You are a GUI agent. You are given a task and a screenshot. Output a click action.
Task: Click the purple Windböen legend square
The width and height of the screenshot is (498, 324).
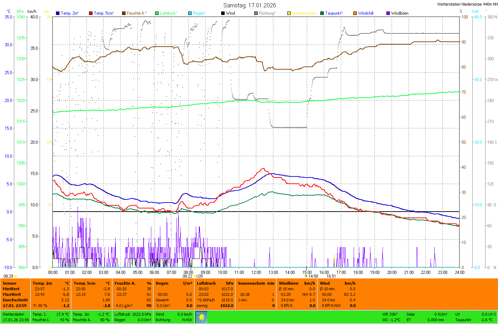[388, 13]
